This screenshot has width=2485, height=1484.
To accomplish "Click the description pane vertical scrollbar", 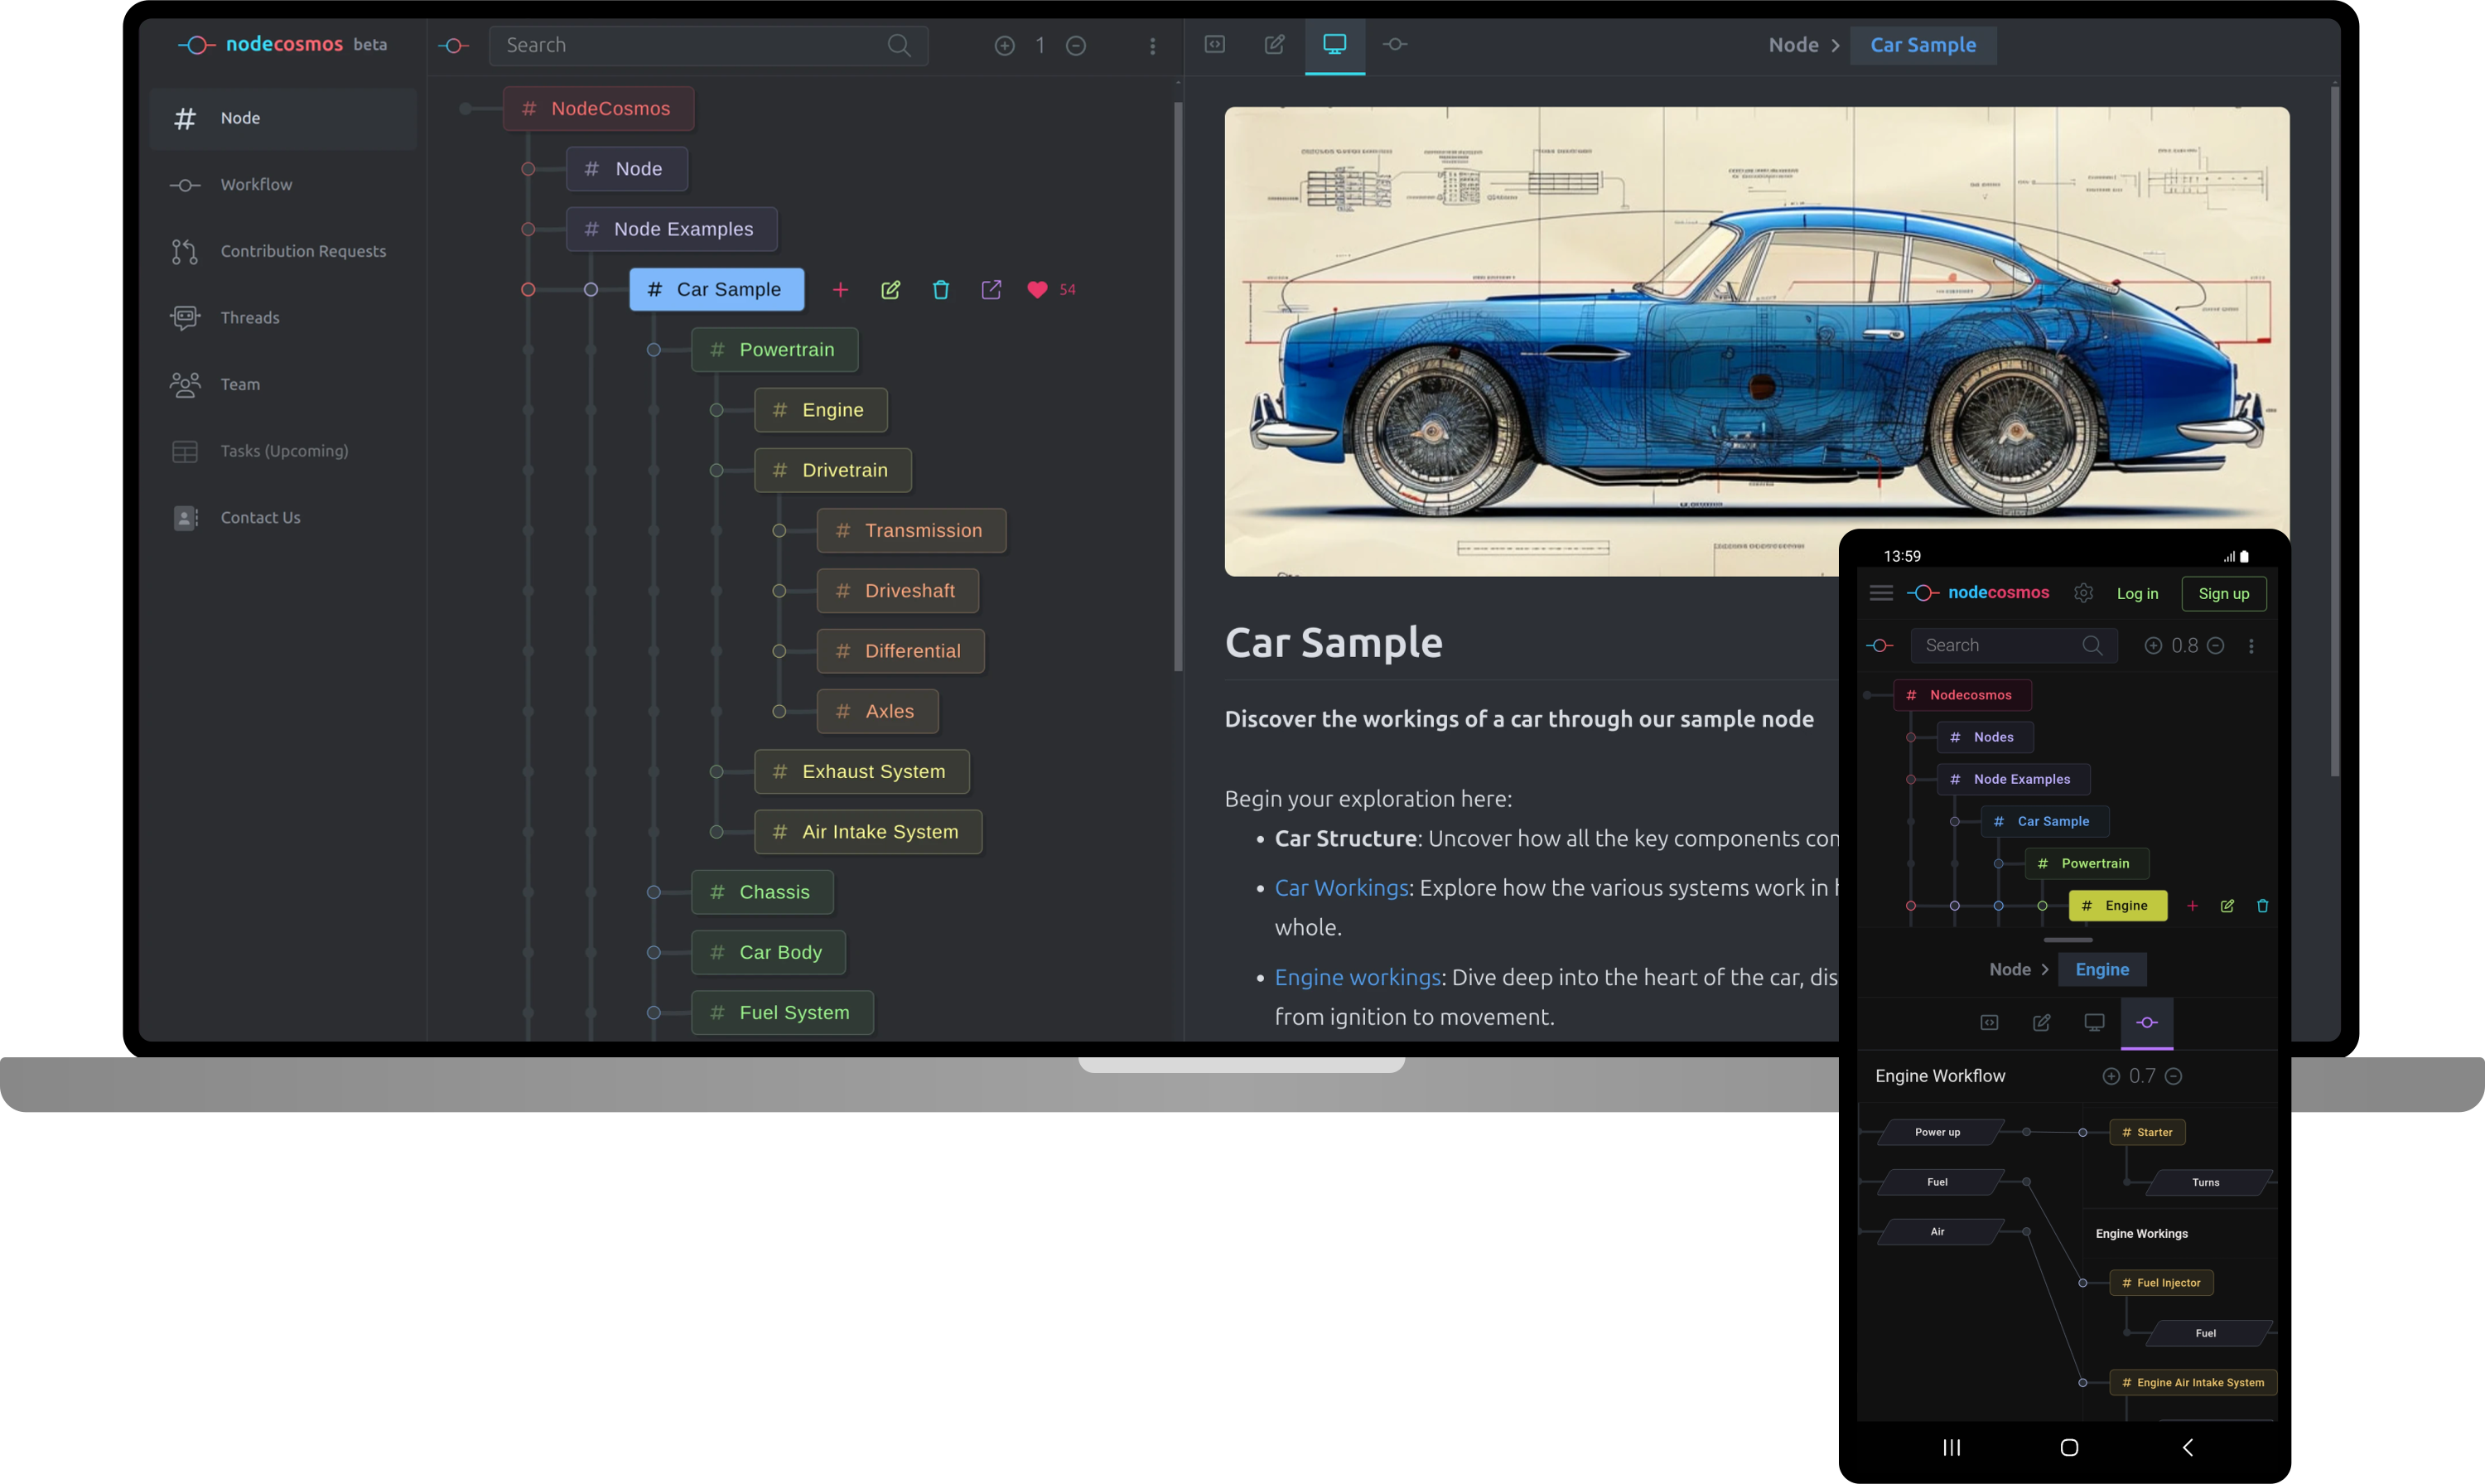I will [2334, 430].
